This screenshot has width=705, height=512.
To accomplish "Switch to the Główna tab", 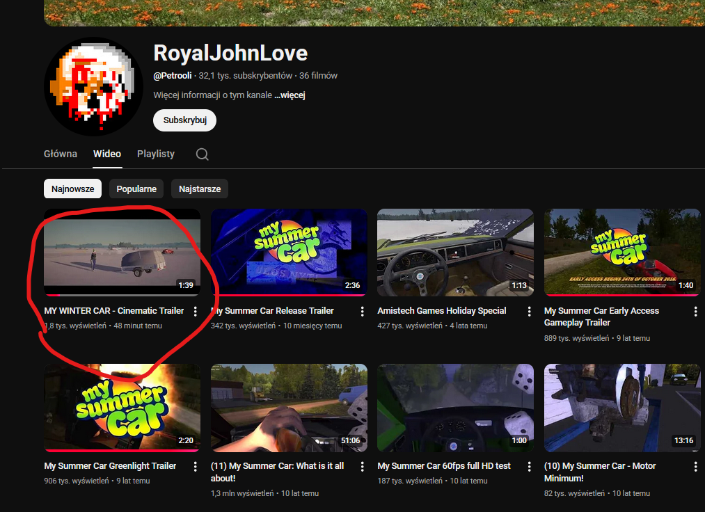I will pyautogui.click(x=61, y=154).
